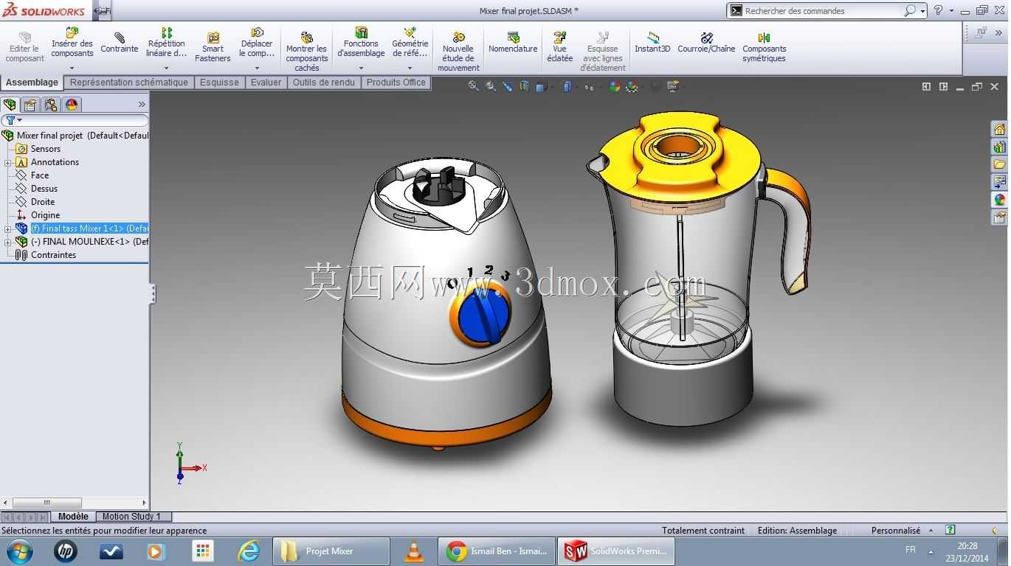Open Design Library task pane
This screenshot has width=1011, height=566.
[x=999, y=147]
